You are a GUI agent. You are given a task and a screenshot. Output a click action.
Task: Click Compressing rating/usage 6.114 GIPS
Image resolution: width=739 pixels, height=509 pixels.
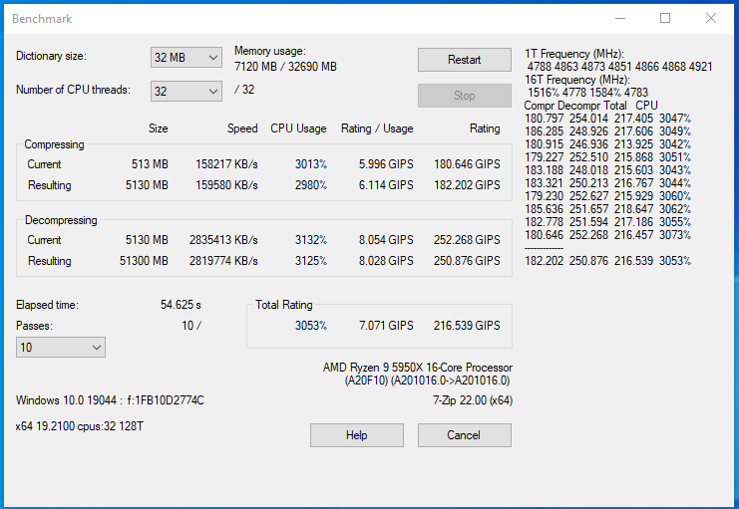[386, 185]
